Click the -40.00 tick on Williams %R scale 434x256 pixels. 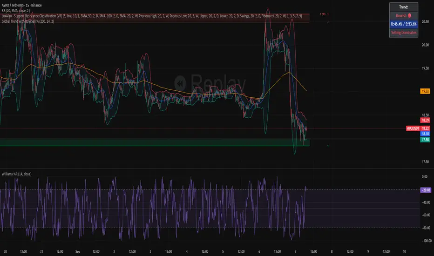tap(426, 202)
